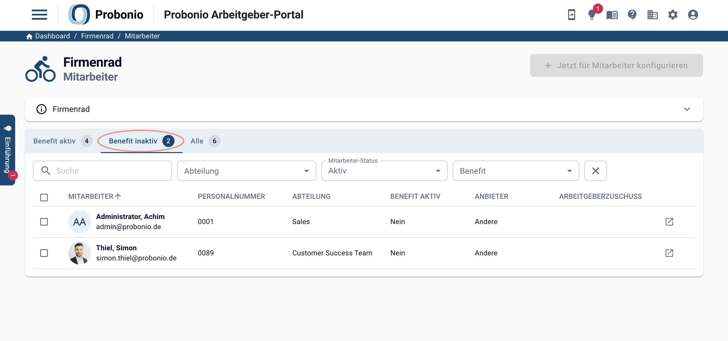Screen dimensions: 728x341
Task: Open the company building icon
Action: click(652, 15)
